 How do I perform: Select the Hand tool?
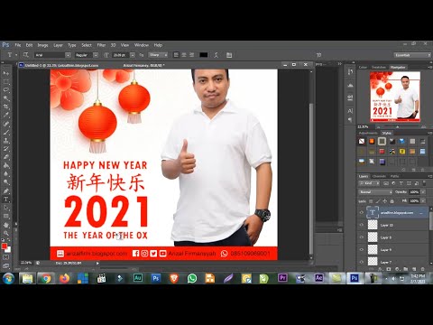pos(6,225)
